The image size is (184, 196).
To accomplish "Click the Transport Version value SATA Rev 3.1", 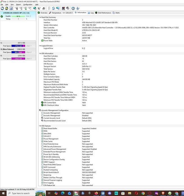I will coord(87,66).
